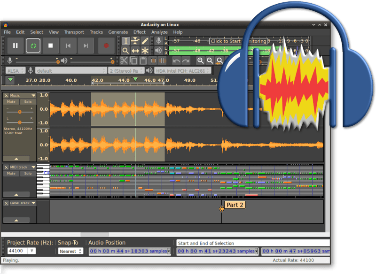The image size is (376, 274).
Task: Click the Paste clipboard icon
Action: (x=143, y=61)
